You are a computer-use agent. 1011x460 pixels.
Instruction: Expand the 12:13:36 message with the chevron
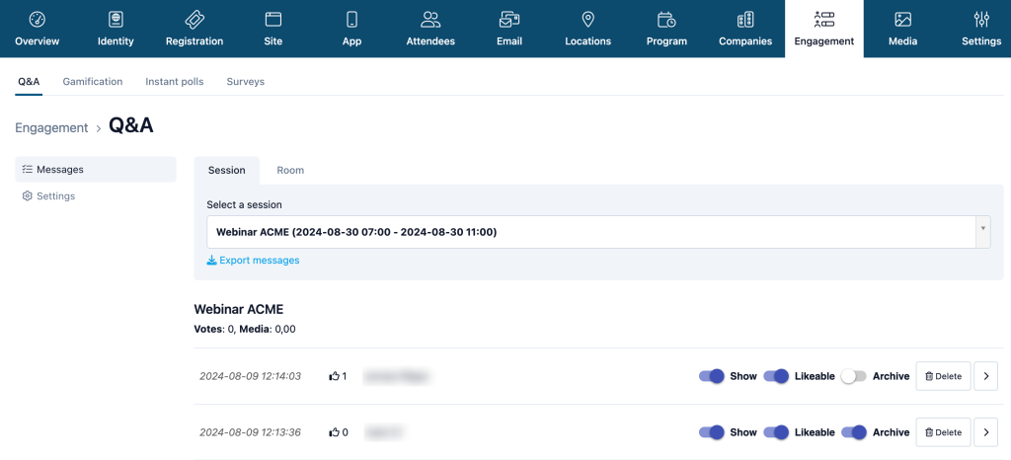986,432
